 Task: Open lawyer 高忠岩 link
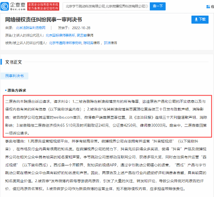[82, 35]
